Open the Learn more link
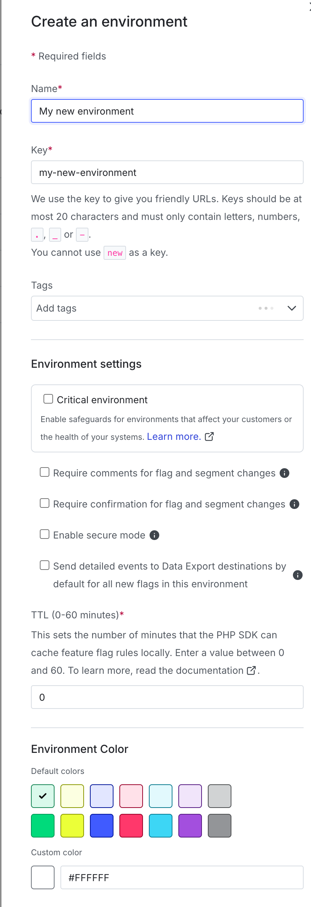Viewport: 311px width, 907px height. tap(174, 436)
